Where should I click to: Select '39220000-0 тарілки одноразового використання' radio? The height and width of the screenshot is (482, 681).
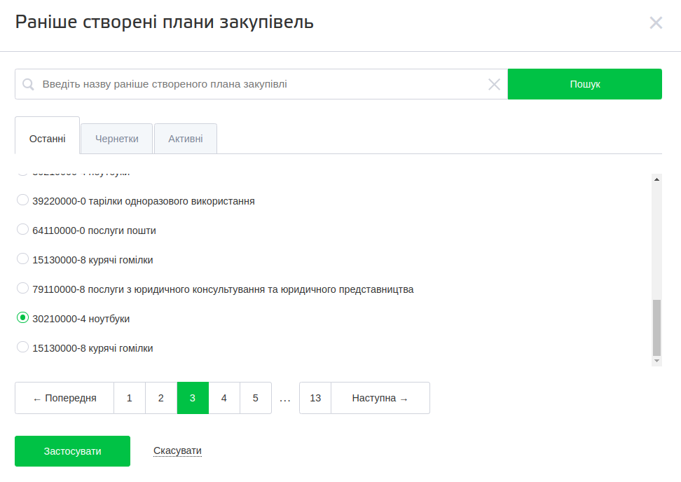click(22, 200)
